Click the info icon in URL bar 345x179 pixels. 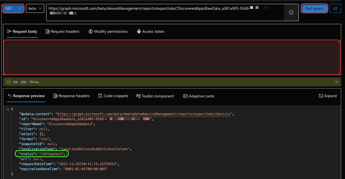pyautogui.click(x=291, y=12)
